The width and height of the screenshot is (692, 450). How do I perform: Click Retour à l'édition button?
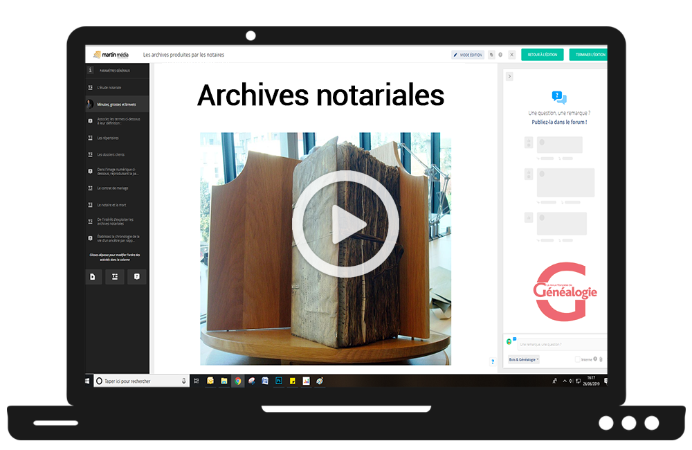(x=543, y=55)
